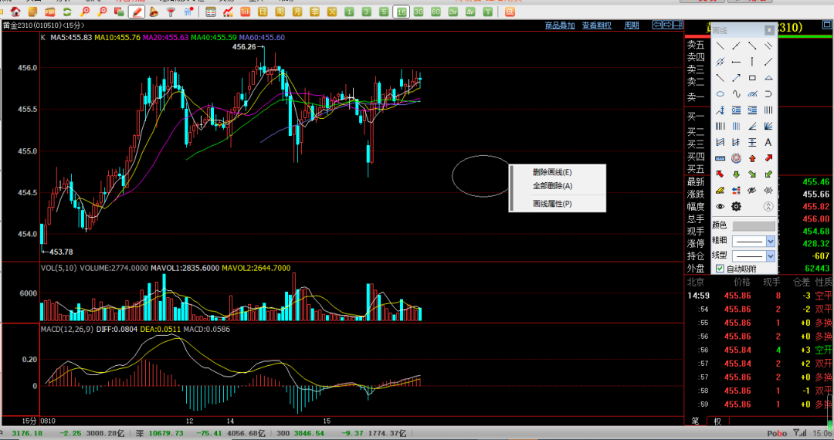
Task: Select the 5-minute period button
Action: (x=384, y=12)
